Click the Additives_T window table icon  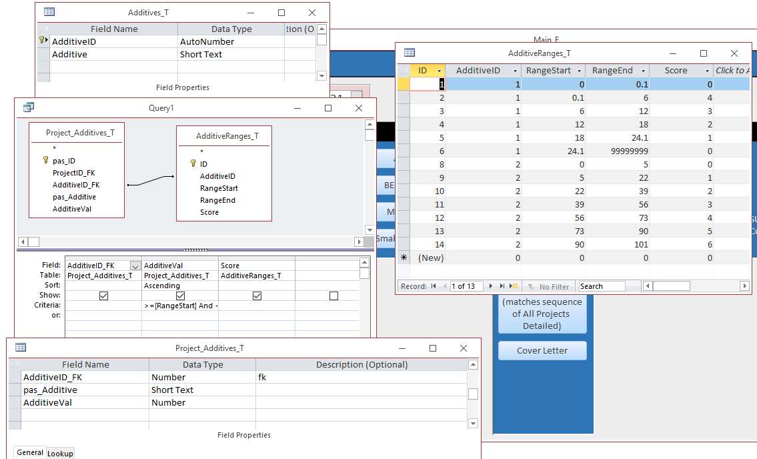[x=49, y=11]
